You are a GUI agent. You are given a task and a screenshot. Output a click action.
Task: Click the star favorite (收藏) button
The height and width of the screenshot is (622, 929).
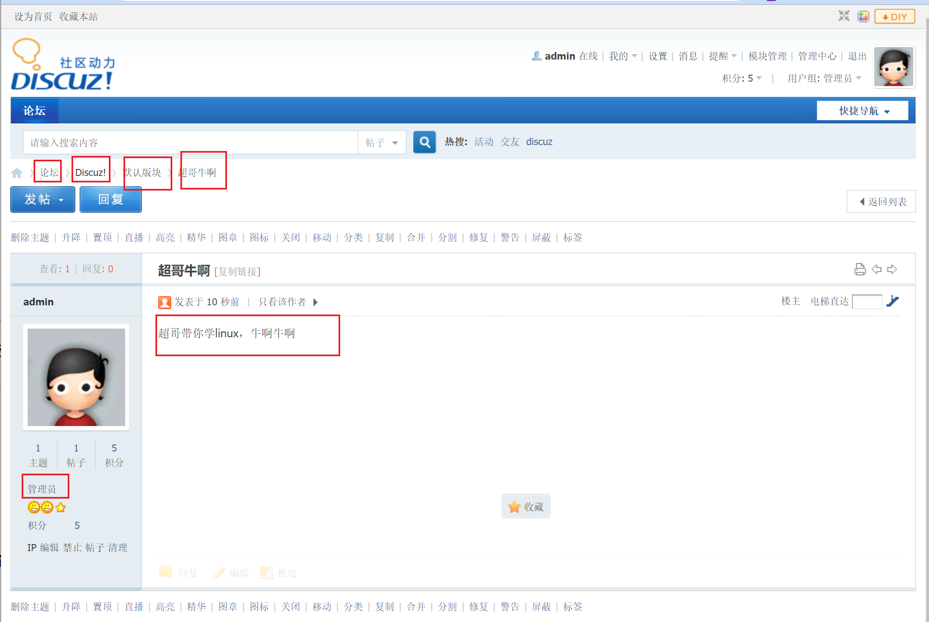click(525, 507)
